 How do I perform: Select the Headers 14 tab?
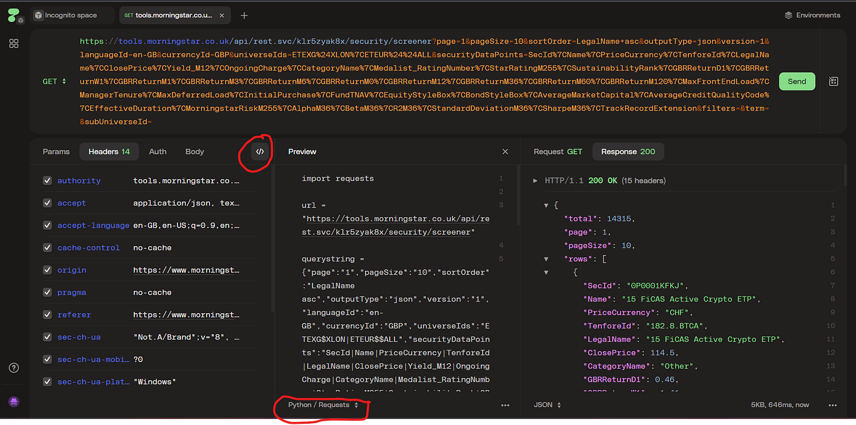pyautogui.click(x=109, y=152)
